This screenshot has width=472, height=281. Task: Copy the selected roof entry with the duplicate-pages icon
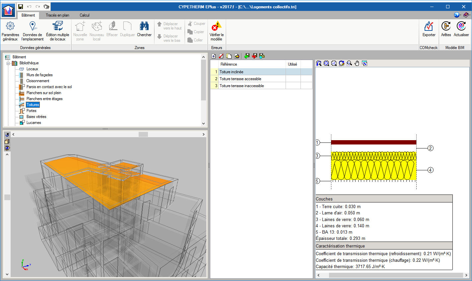click(x=229, y=56)
